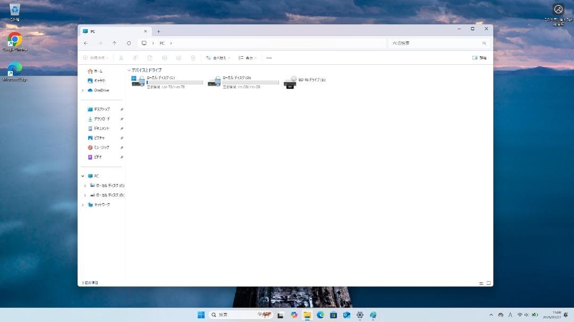The width and height of the screenshot is (574, 322).
Task: Click inside the PCの検索 search box
Action: tap(436, 43)
